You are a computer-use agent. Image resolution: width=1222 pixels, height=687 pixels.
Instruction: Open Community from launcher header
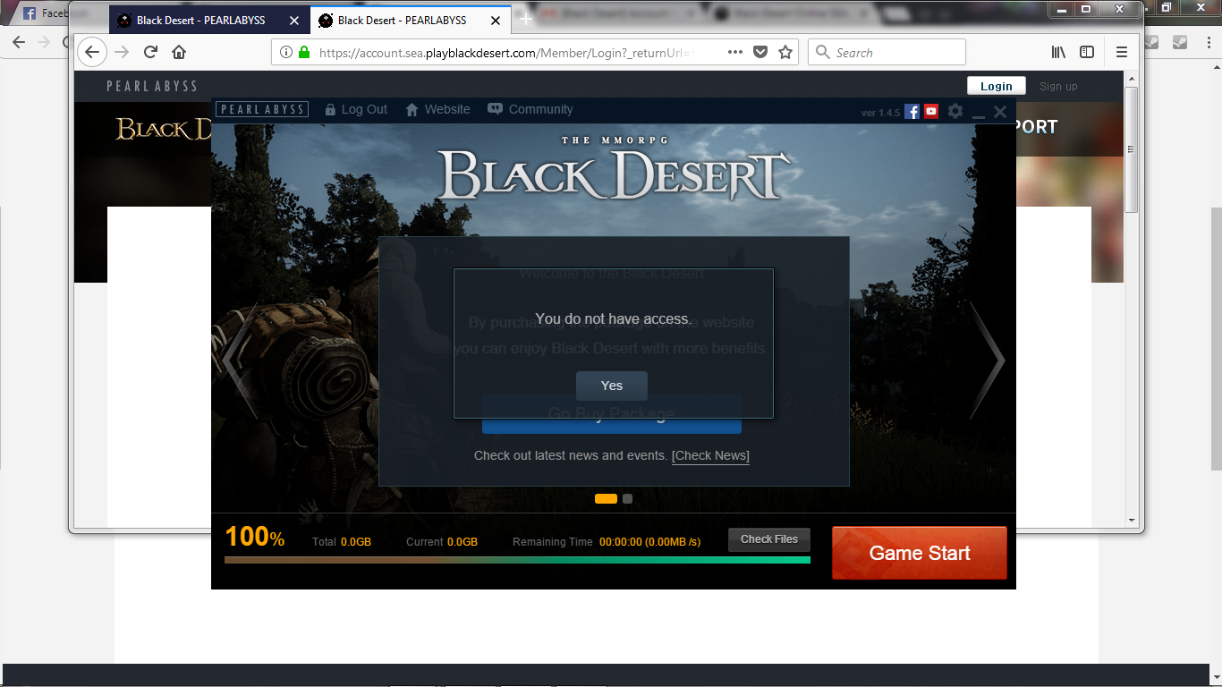[530, 109]
